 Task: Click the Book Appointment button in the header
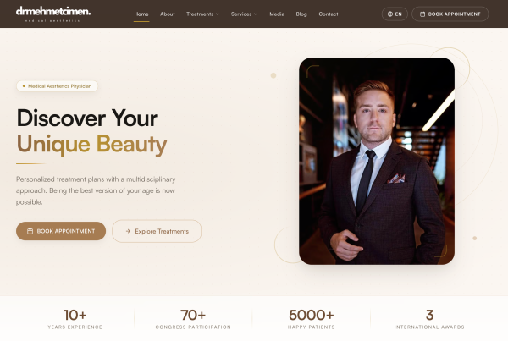450,14
